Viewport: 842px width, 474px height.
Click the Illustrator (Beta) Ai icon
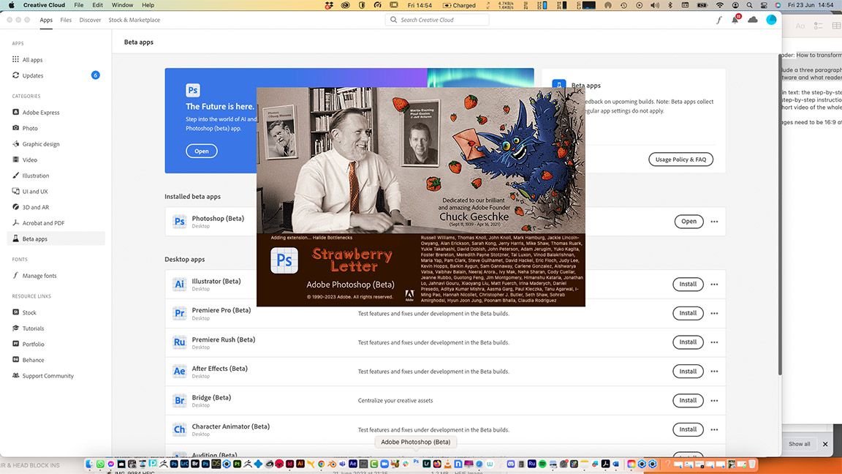(179, 284)
